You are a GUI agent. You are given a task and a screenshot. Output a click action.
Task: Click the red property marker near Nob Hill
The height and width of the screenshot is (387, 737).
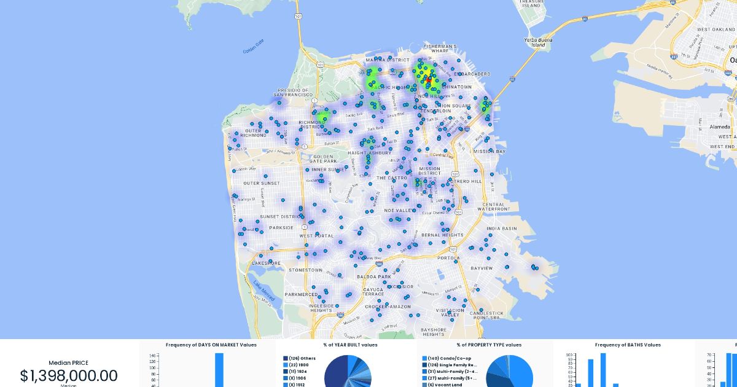pyautogui.click(x=429, y=80)
